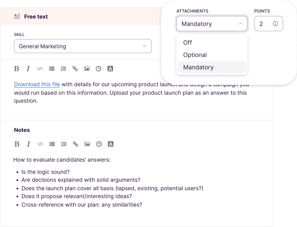Insert image in Notes editor
Viewport: 297px width, 227px height.
[87, 144]
